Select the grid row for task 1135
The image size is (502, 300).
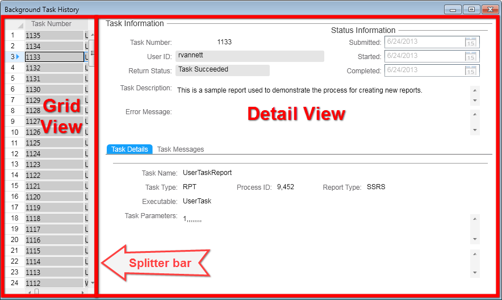click(54, 35)
